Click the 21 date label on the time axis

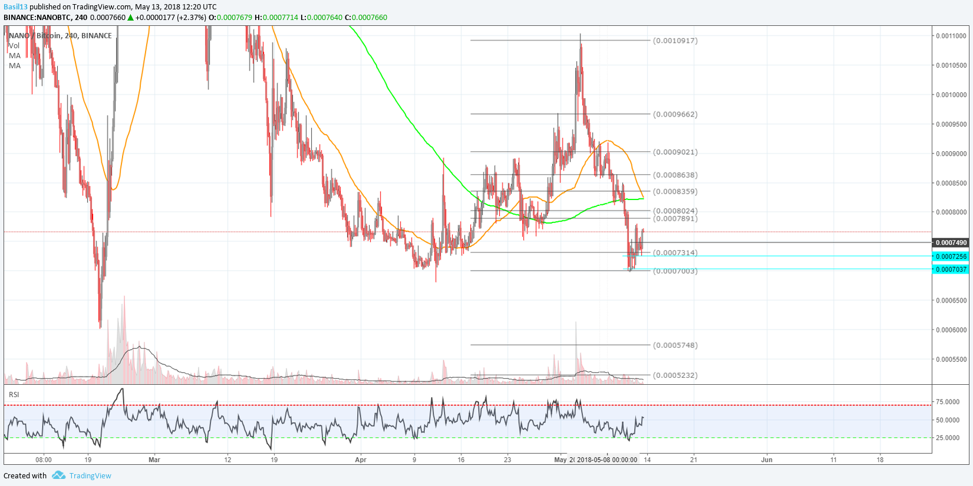tap(694, 460)
